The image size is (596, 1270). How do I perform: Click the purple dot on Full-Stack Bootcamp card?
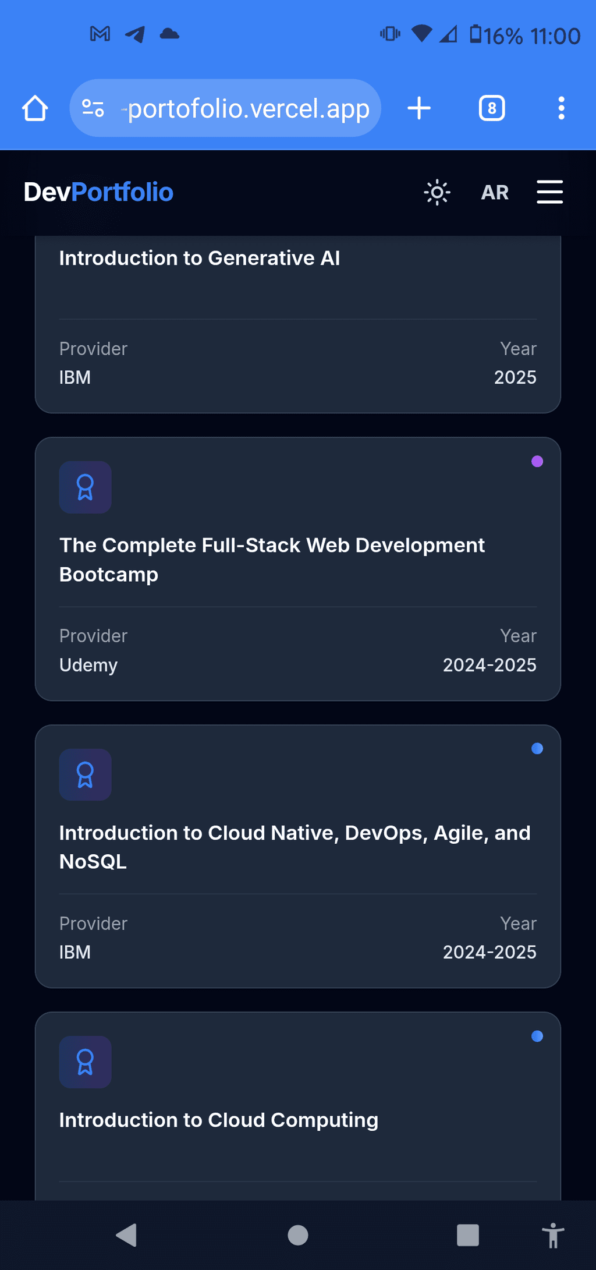[537, 462]
